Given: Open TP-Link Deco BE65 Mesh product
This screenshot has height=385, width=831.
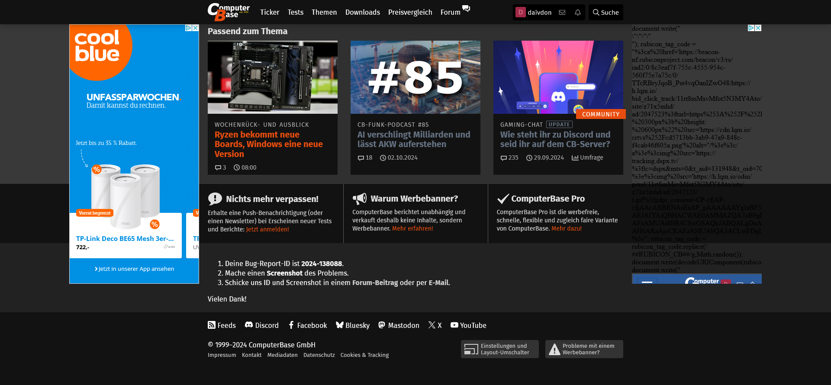Looking at the screenshot, I should [x=125, y=239].
